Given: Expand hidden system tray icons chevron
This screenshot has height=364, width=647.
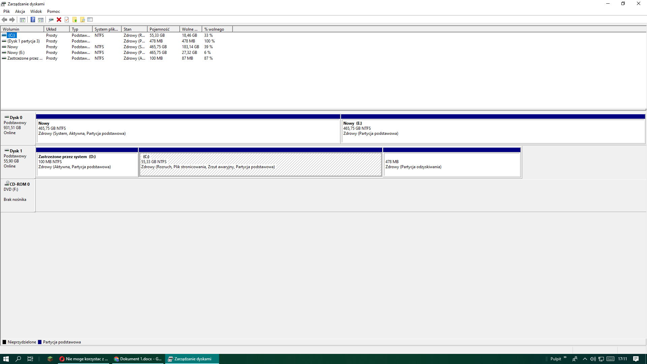Looking at the screenshot, I should click(585, 359).
